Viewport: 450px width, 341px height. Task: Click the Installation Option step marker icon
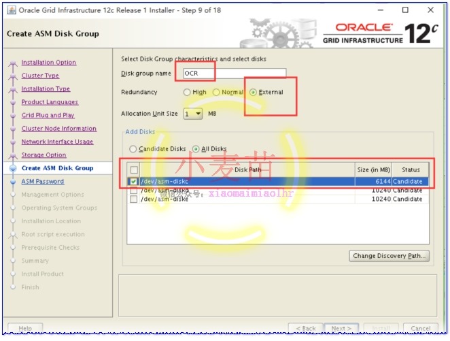click(13, 63)
